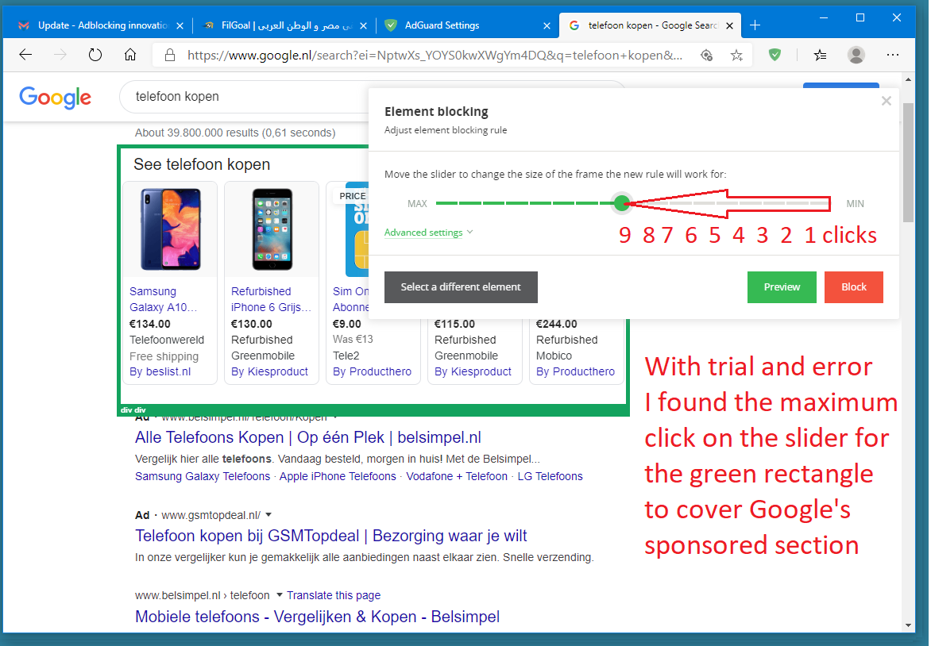Open By Kiesproduct link under €115.00

coord(473,372)
